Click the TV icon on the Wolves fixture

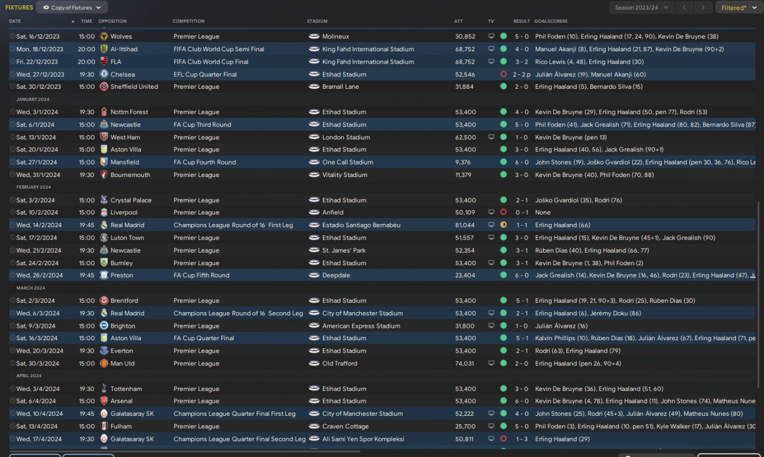[x=491, y=37]
